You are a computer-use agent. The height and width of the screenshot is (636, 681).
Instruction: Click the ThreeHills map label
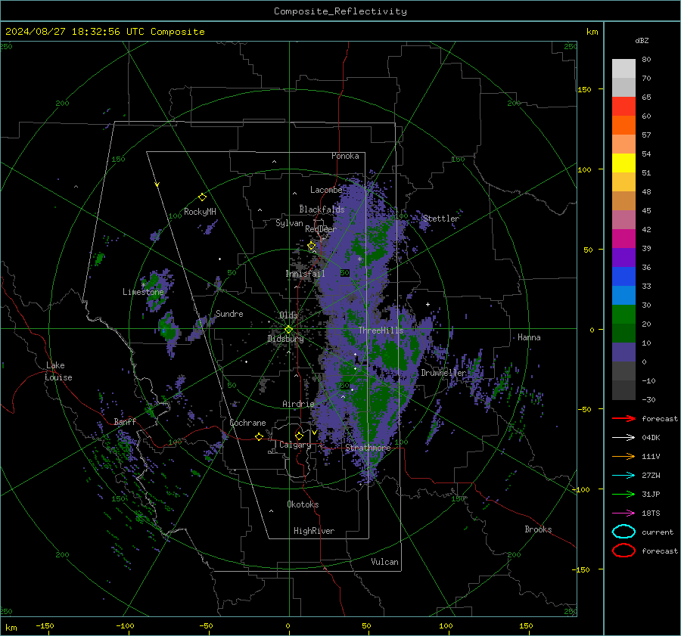point(381,330)
